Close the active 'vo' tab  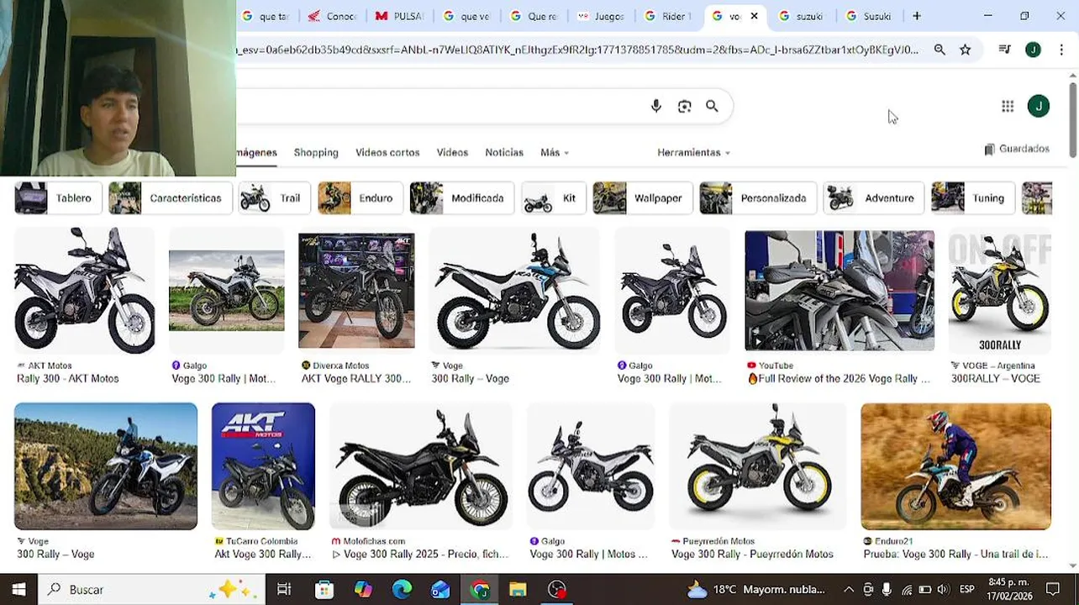(x=754, y=16)
